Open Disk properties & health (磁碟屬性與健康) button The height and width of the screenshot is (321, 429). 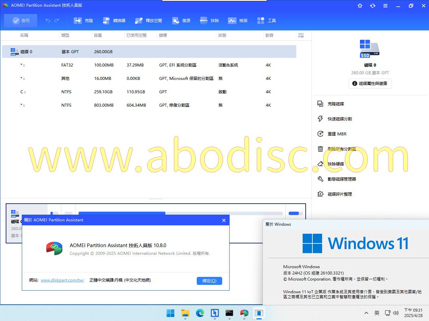pyautogui.click(x=370, y=84)
